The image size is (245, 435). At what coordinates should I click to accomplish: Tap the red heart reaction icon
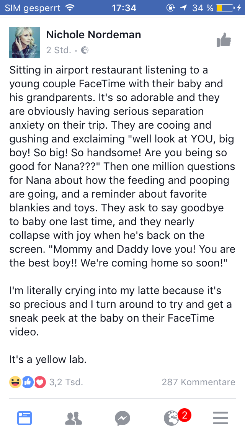coord(40,382)
